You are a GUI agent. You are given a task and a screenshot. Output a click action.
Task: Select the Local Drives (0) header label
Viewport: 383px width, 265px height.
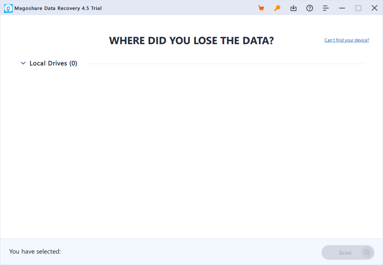53,63
